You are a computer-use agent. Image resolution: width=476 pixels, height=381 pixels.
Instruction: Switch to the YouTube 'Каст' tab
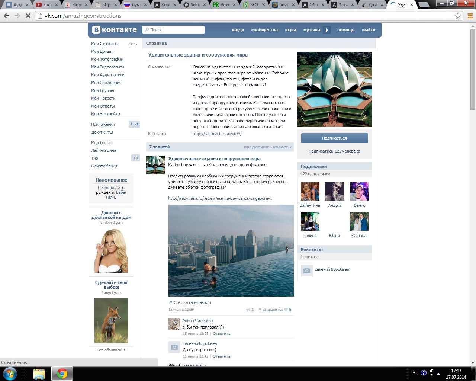[x=48, y=5]
